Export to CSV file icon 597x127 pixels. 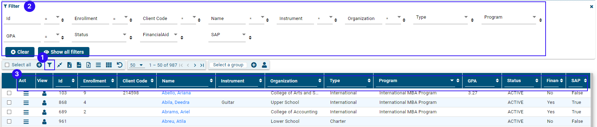click(x=79, y=65)
